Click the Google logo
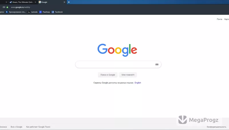 (117, 50)
